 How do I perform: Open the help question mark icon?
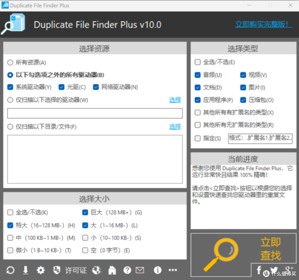[x=127, y=270]
